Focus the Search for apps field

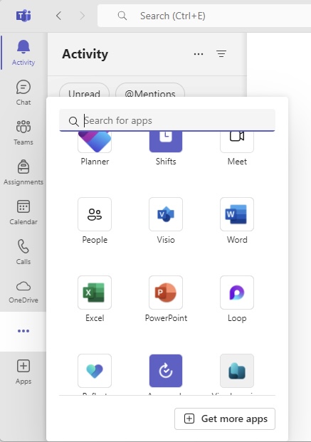click(x=167, y=121)
